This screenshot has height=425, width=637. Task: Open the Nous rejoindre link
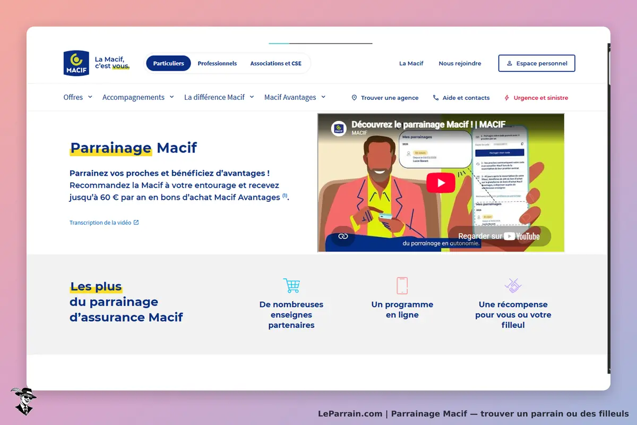(460, 63)
